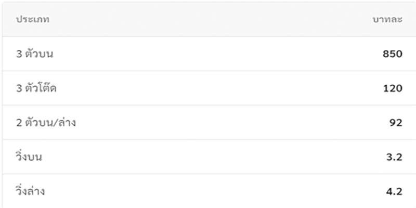Click the ประเภท column header
The width and height of the screenshot is (416, 208).
click(x=33, y=20)
